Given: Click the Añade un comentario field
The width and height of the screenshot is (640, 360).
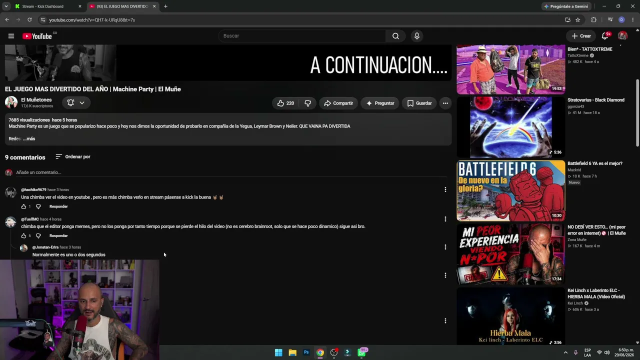Looking at the screenshot, I should (231, 172).
